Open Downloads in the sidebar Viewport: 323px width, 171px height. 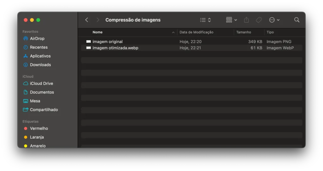40,65
